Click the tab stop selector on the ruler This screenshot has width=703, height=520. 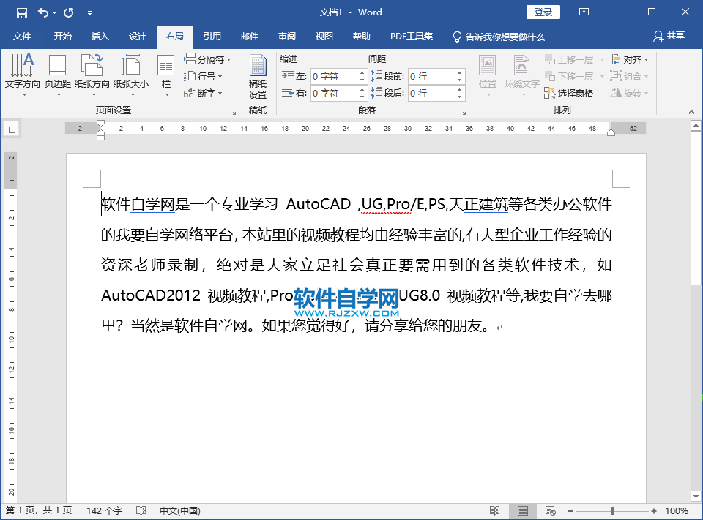click(x=11, y=129)
